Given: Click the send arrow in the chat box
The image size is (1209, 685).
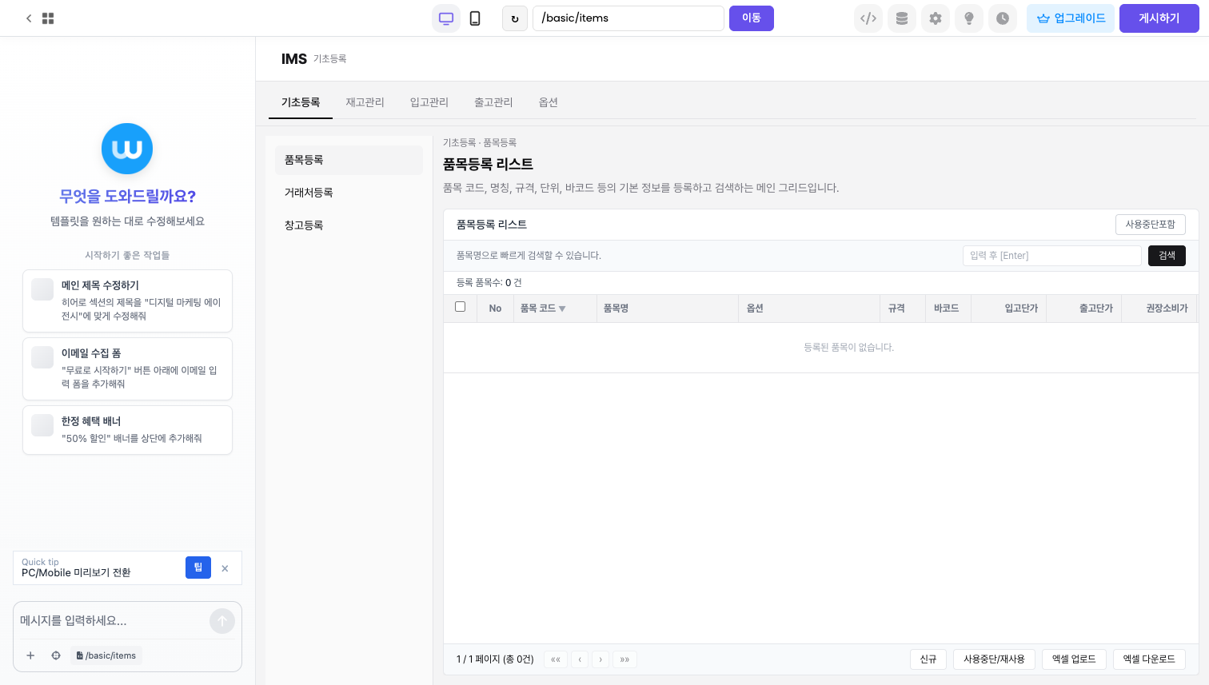Looking at the screenshot, I should [x=222, y=621].
